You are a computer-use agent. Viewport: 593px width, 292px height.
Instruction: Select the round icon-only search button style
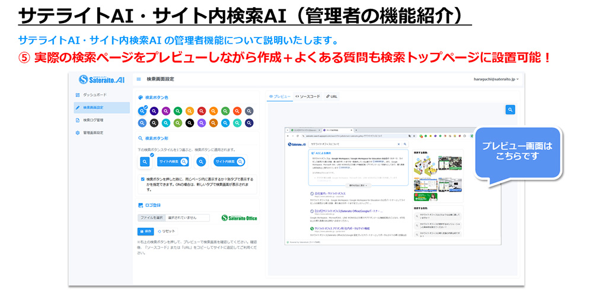pyautogui.click(x=202, y=161)
